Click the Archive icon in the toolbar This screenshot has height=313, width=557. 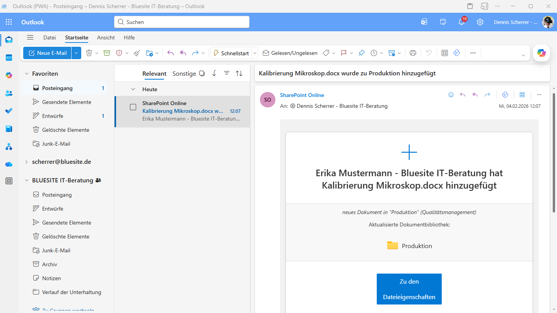(x=107, y=53)
